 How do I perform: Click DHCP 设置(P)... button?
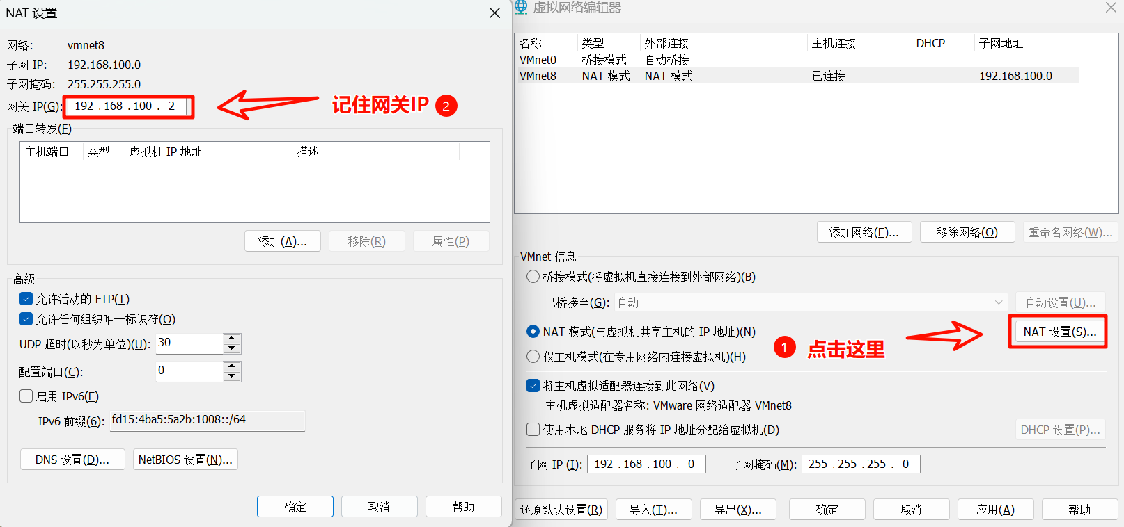pos(1061,430)
